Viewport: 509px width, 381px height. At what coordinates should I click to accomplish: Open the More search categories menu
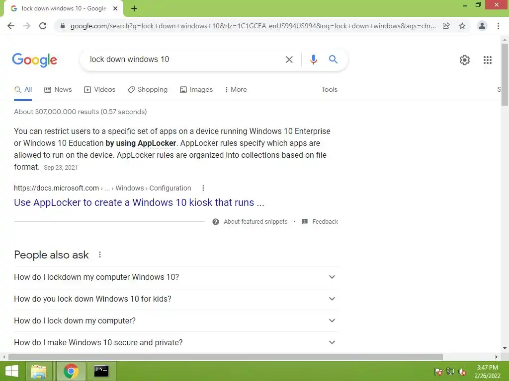(x=236, y=90)
